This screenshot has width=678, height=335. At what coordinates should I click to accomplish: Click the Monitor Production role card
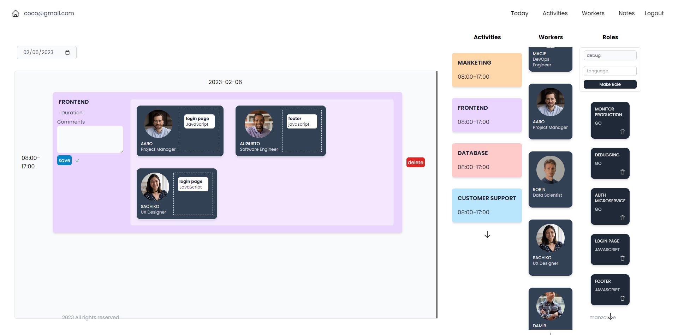610,120
